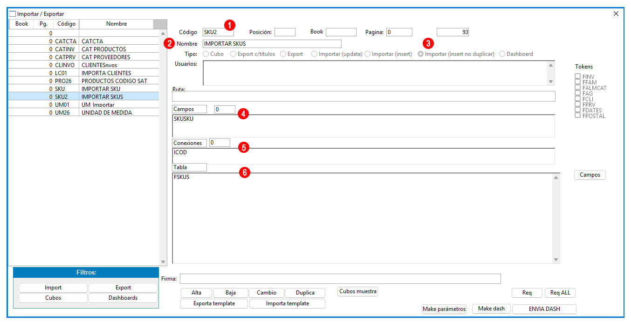Screen dimensions: 631x323
Task: Select the CATCTA row in the list
Action: pyautogui.click(x=83, y=41)
